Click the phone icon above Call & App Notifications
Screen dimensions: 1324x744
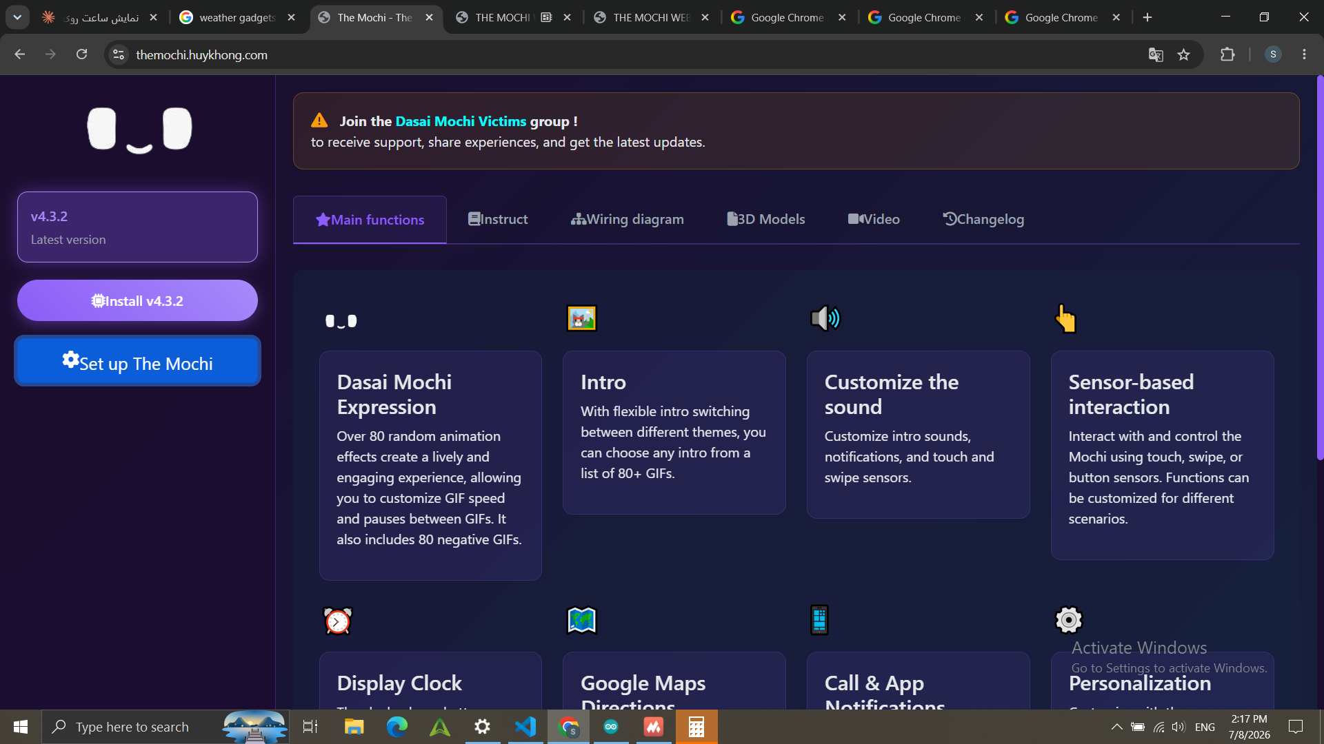click(819, 620)
